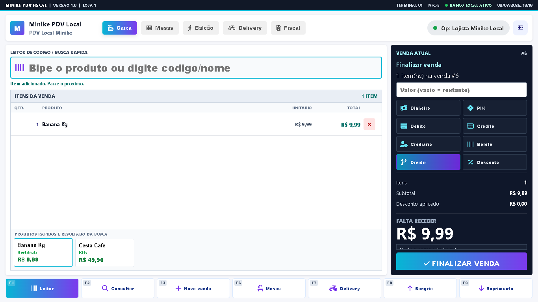Open F9 Suprimento deposit
The image size is (538, 302).
[496, 288]
